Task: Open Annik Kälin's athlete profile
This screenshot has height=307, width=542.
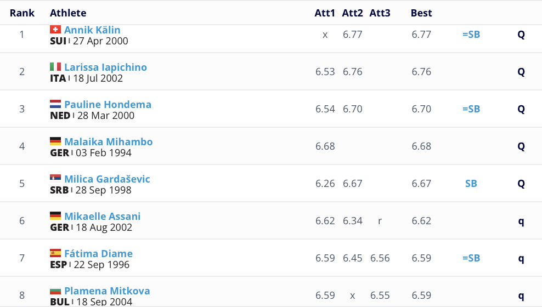Action: tap(92, 30)
